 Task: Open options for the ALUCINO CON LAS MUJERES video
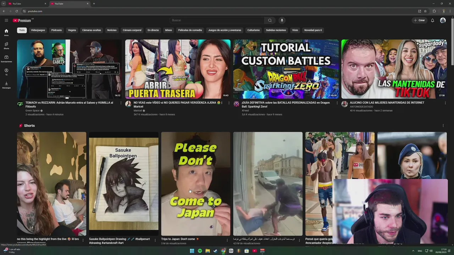click(445, 103)
